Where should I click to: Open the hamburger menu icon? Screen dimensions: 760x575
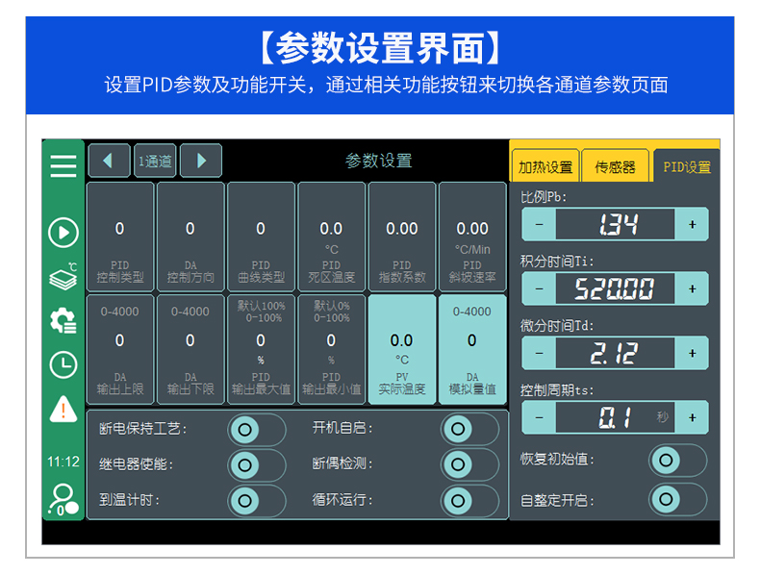(x=63, y=165)
